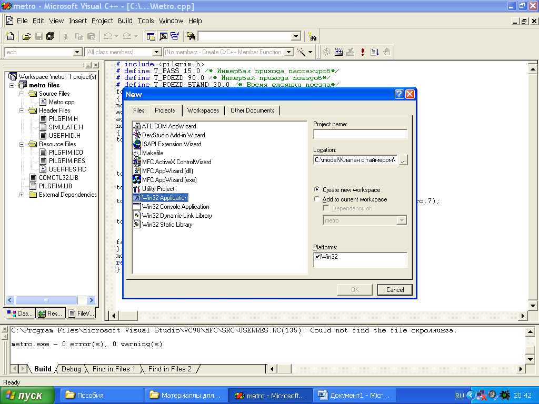Collapse the Source Files folder
The height and width of the screenshot is (404, 539).
click(22, 94)
